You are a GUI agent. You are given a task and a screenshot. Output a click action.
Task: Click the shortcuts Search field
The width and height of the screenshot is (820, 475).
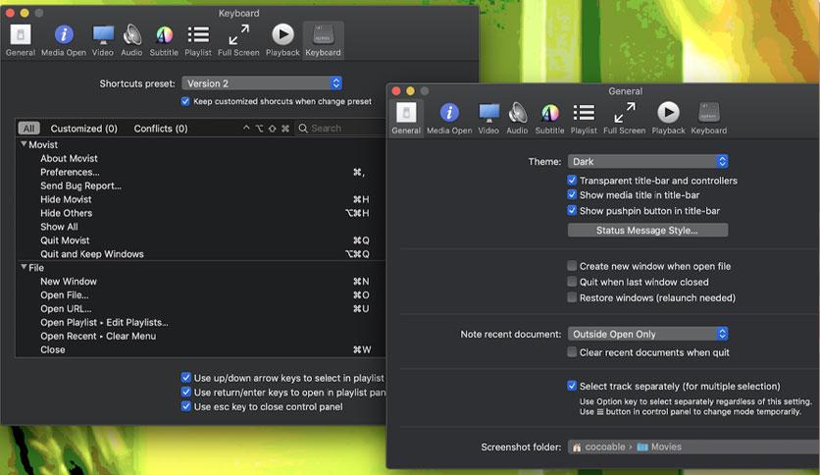point(340,129)
